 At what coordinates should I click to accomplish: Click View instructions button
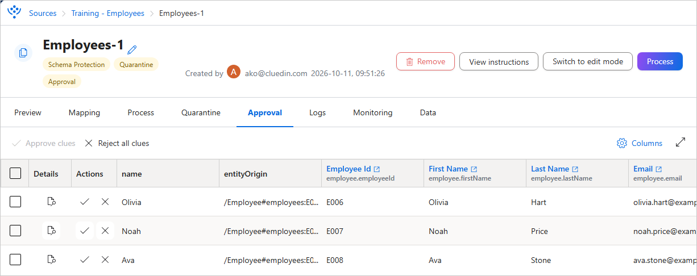(x=499, y=61)
